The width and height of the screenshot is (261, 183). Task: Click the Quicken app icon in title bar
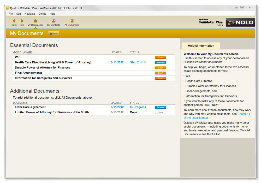pyautogui.click(x=7, y=8)
